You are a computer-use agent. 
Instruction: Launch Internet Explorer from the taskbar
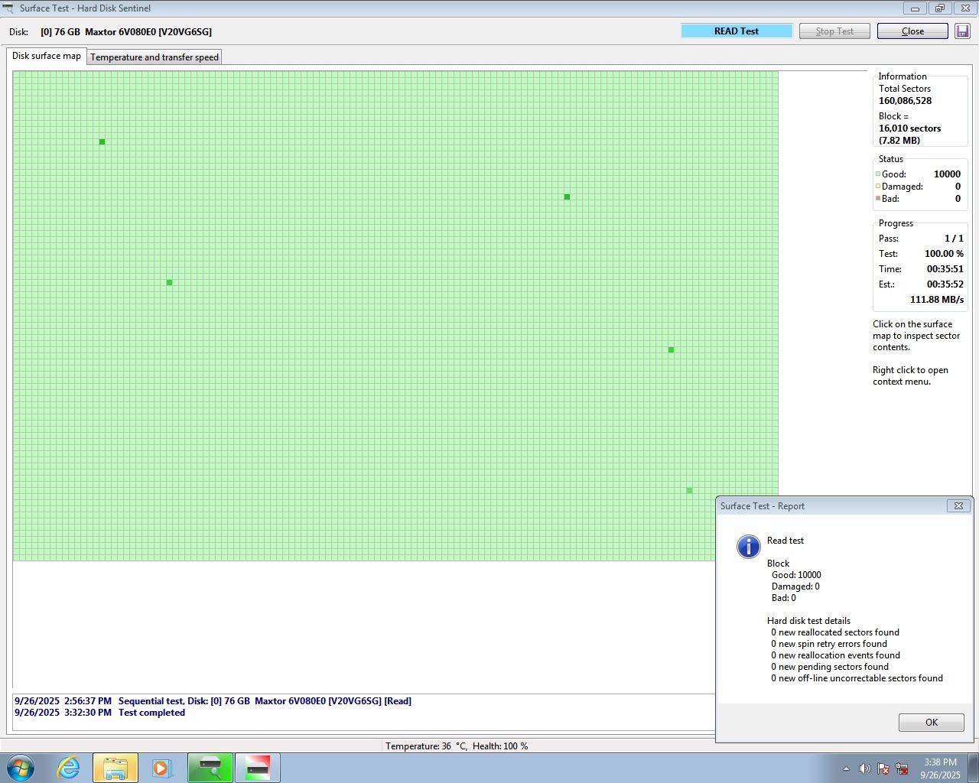(69, 768)
